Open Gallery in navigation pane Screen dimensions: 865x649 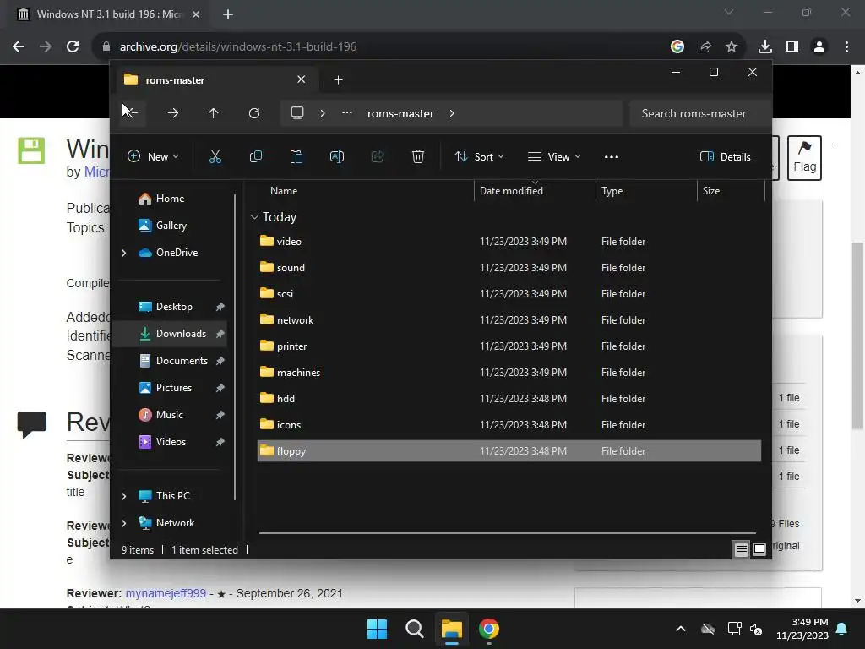[171, 226]
